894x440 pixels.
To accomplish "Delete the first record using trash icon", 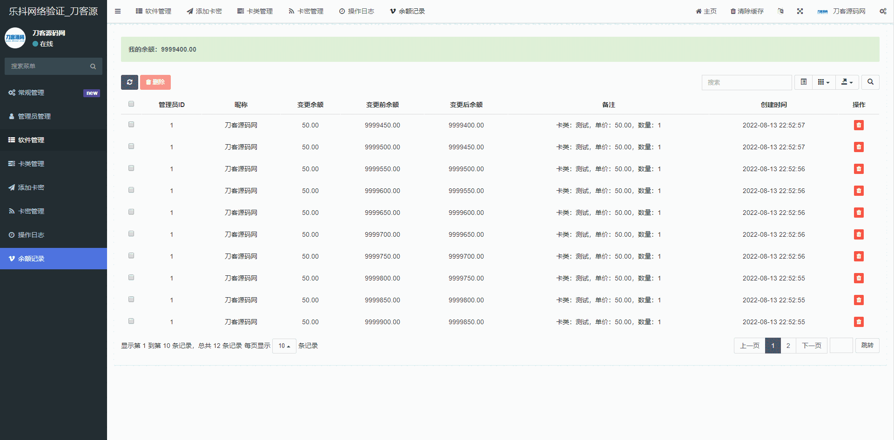I will pos(859,125).
